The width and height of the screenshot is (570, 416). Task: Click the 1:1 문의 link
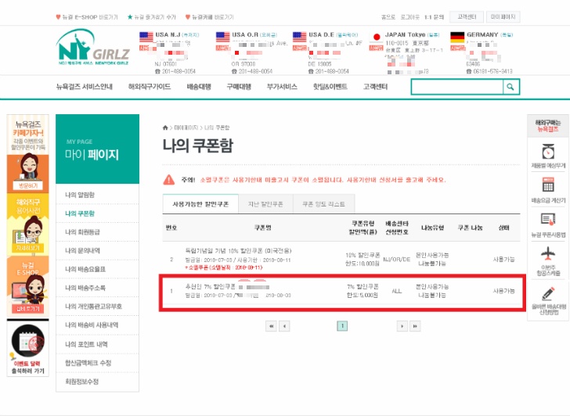tap(434, 17)
